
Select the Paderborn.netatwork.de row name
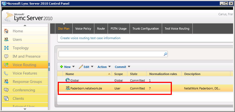[86, 88]
